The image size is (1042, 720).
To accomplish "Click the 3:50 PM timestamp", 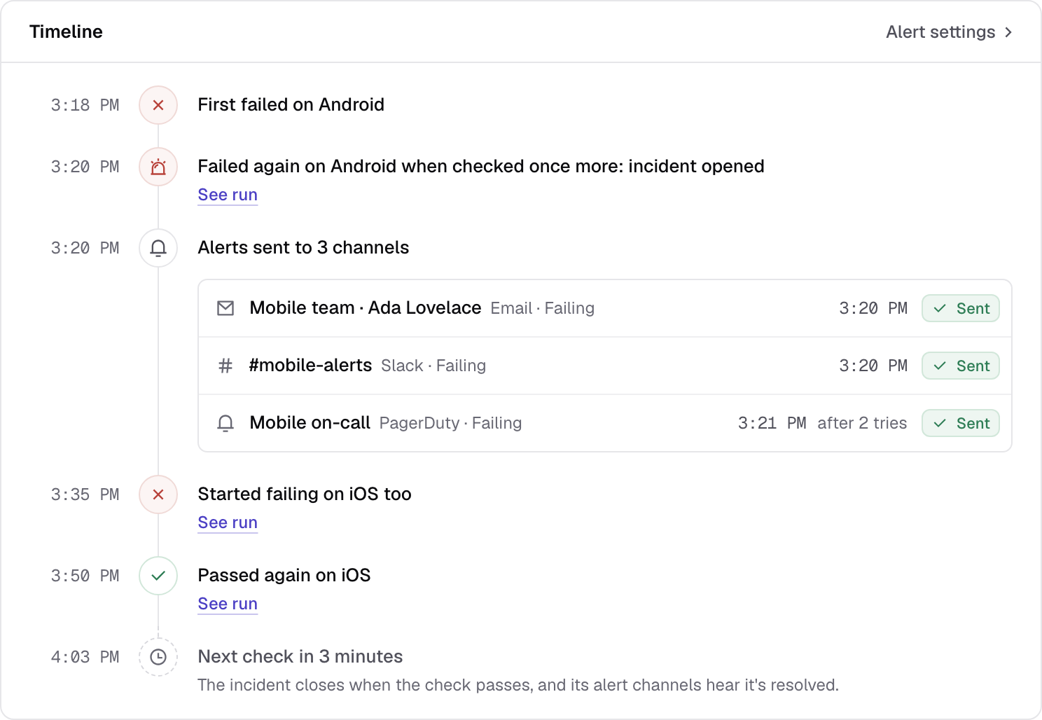I will pyautogui.click(x=85, y=576).
